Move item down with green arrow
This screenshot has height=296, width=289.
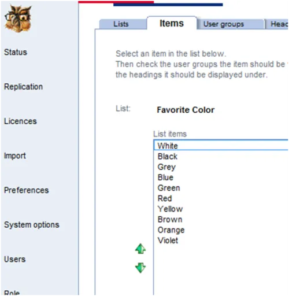(140, 268)
